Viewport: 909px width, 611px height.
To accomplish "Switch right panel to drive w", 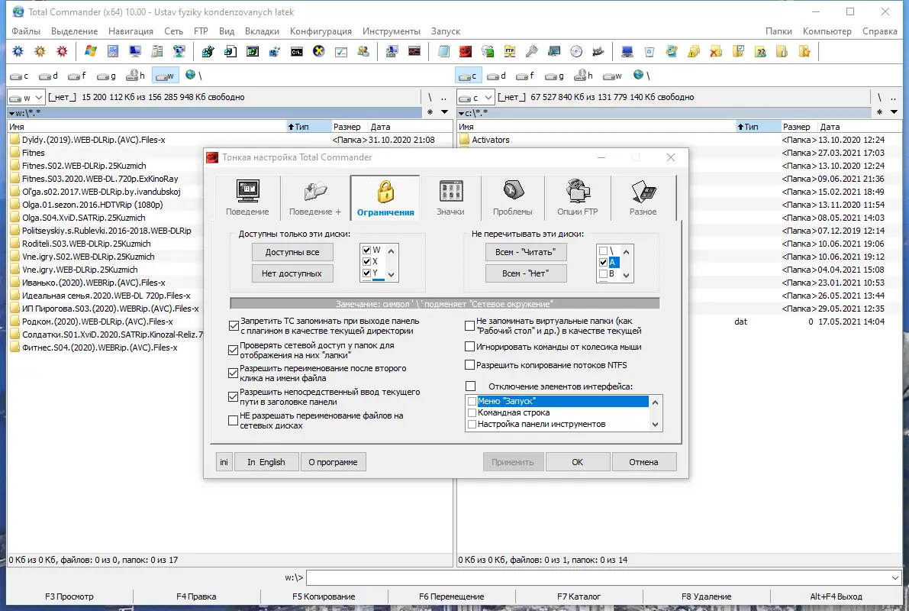I will 613,76.
